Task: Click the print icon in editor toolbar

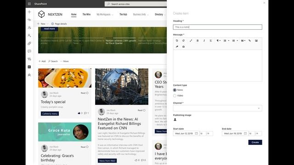Action: click(184, 47)
